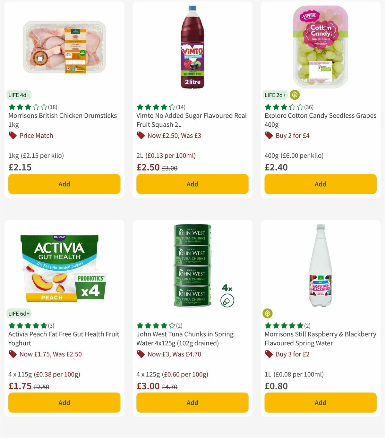Click the LIFE 6d+ badge on Activia yoghurt
Viewport: 385px width, 438px height.
click(19, 314)
